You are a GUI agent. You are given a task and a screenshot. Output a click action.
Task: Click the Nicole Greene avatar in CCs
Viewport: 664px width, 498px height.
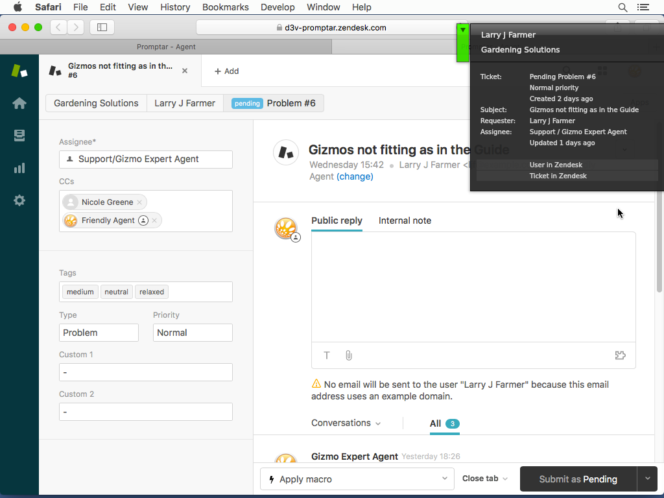71,202
